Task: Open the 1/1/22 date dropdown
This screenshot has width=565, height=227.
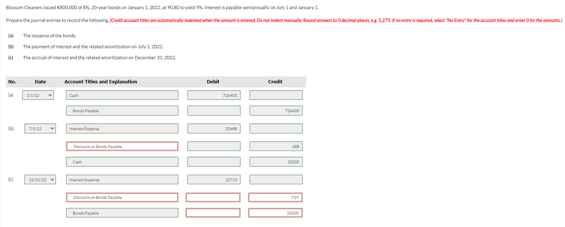Action: (38, 95)
